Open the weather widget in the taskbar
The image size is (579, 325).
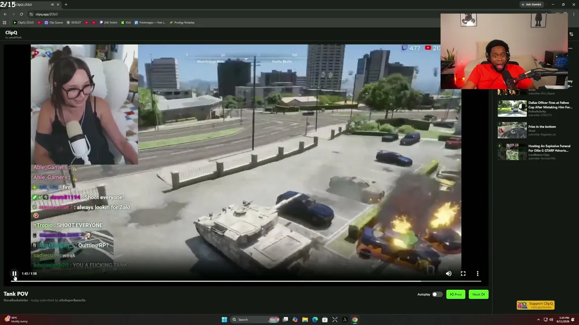[16, 320]
